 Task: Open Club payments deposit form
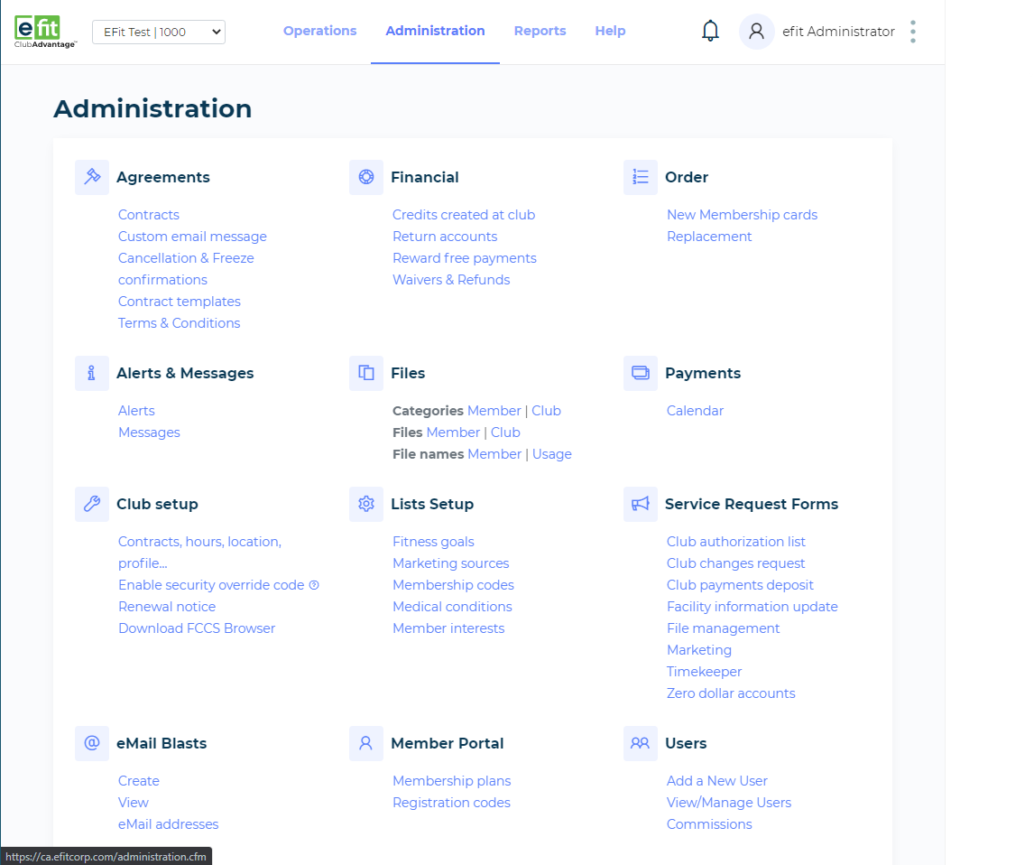[740, 585]
